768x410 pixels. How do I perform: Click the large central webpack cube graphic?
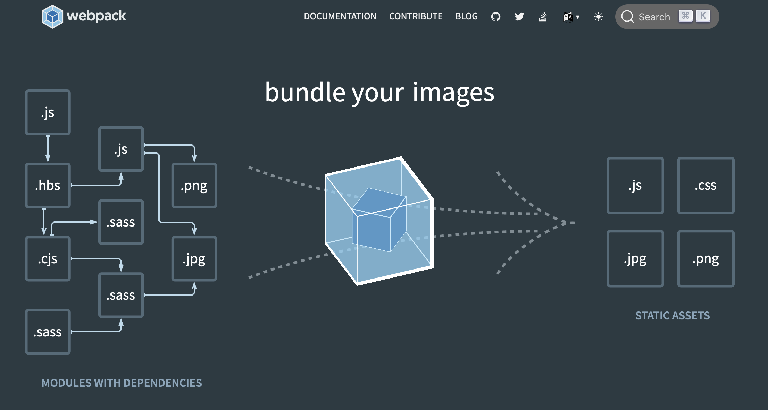[379, 221]
